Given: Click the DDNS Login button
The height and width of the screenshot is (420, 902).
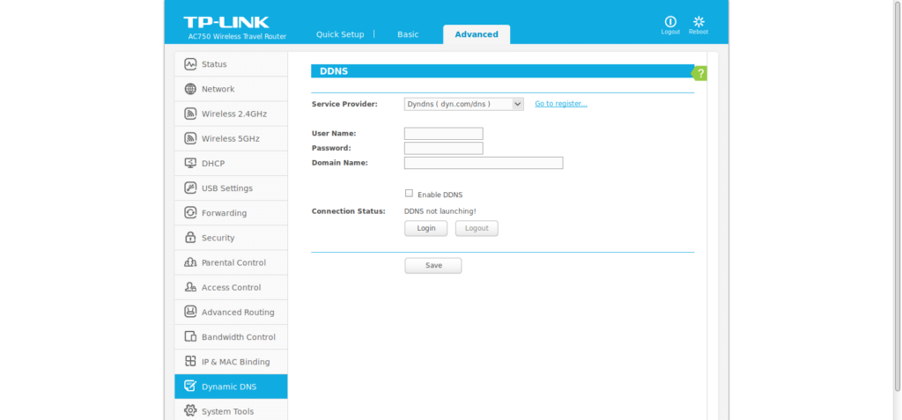Looking at the screenshot, I should [425, 228].
